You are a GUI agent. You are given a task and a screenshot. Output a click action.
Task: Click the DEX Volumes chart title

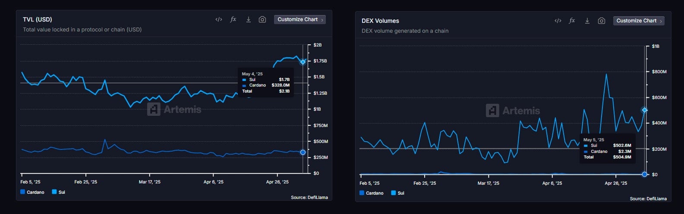pyautogui.click(x=380, y=21)
